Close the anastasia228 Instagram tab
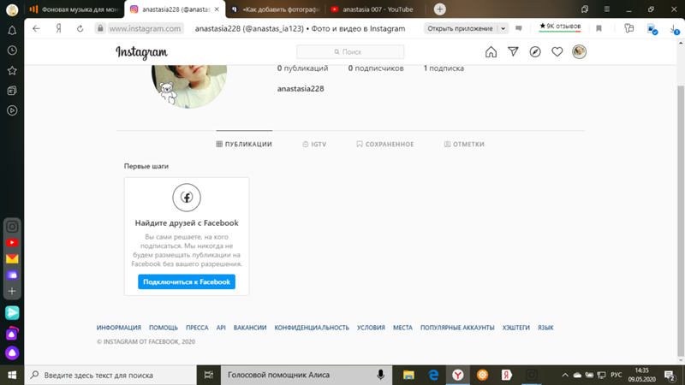This screenshot has height=385, width=685. pyautogui.click(x=217, y=9)
